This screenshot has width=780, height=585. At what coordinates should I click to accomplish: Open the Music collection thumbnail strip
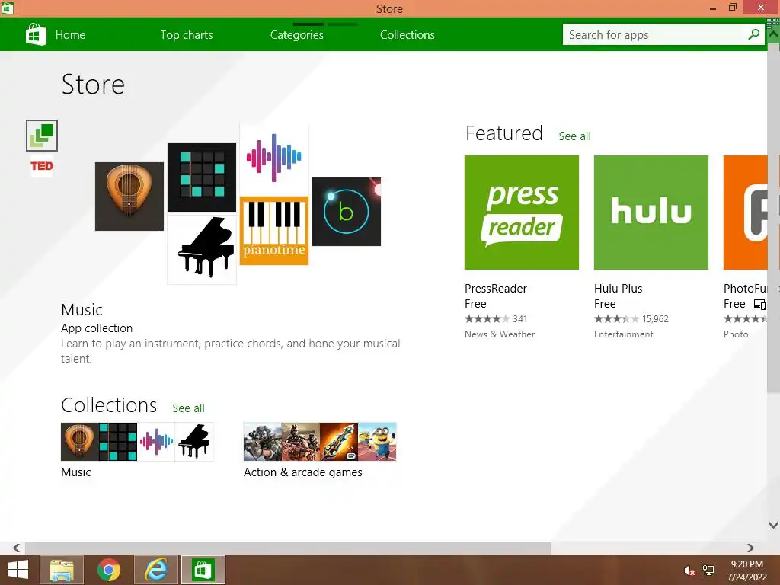click(x=137, y=442)
